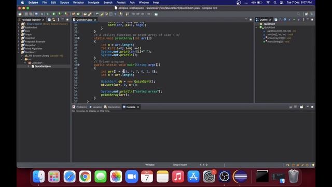
Task: Open the Source menu
Action: (x=64, y=3)
